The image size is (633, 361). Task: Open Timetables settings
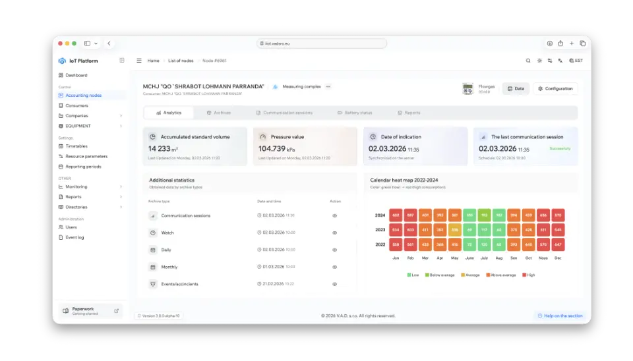pyautogui.click(x=73, y=146)
